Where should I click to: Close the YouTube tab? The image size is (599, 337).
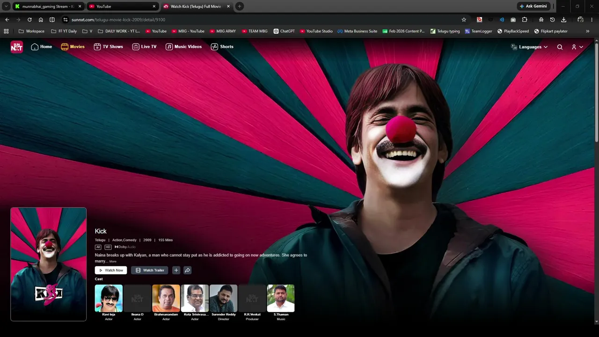[154, 7]
